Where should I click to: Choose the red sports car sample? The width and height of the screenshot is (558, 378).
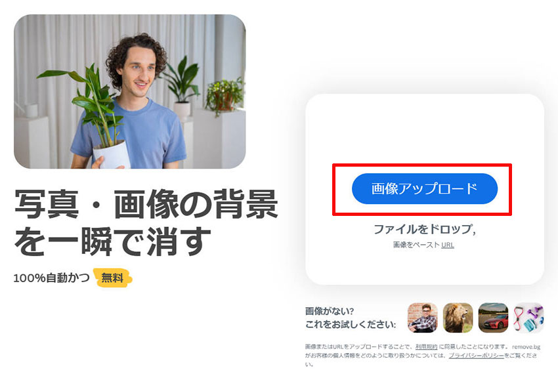tap(493, 318)
